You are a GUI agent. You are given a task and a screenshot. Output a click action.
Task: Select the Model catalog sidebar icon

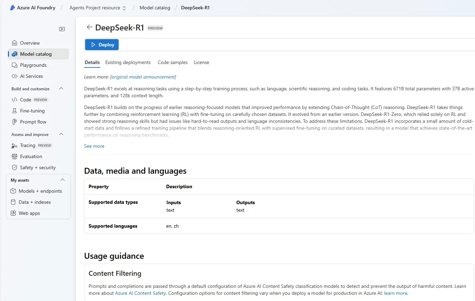tap(14, 54)
